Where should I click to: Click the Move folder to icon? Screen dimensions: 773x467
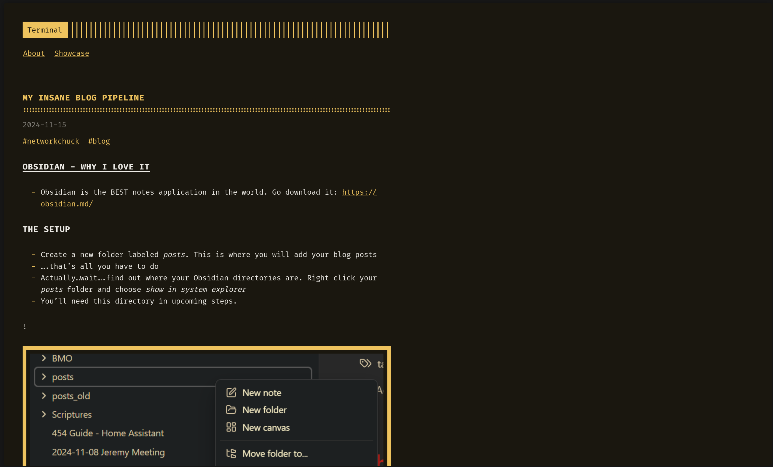[x=231, y=453]
